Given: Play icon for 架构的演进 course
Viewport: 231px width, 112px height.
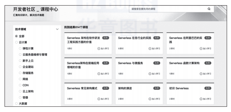Looking at the screenshot, I should click(150, 99).
